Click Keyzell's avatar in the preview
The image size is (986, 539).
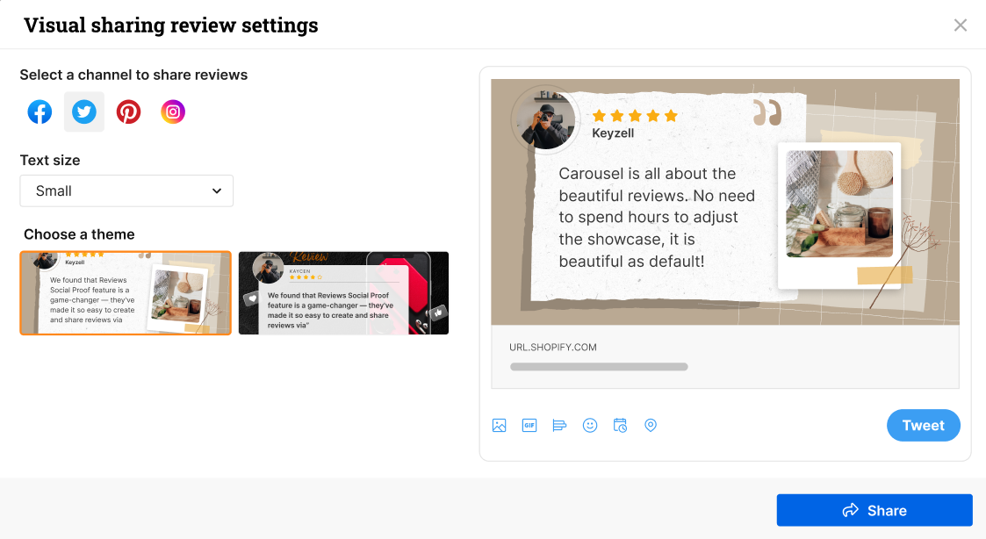(543, 119)
